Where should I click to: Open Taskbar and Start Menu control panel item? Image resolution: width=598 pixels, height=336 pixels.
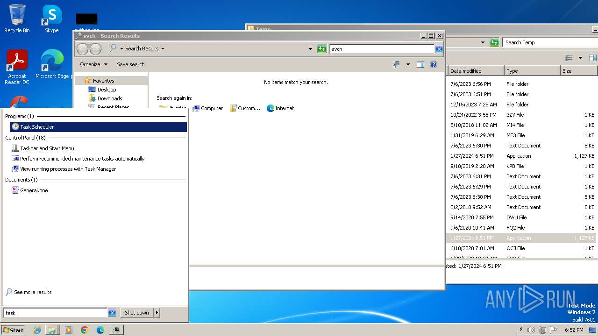(47, 148)
